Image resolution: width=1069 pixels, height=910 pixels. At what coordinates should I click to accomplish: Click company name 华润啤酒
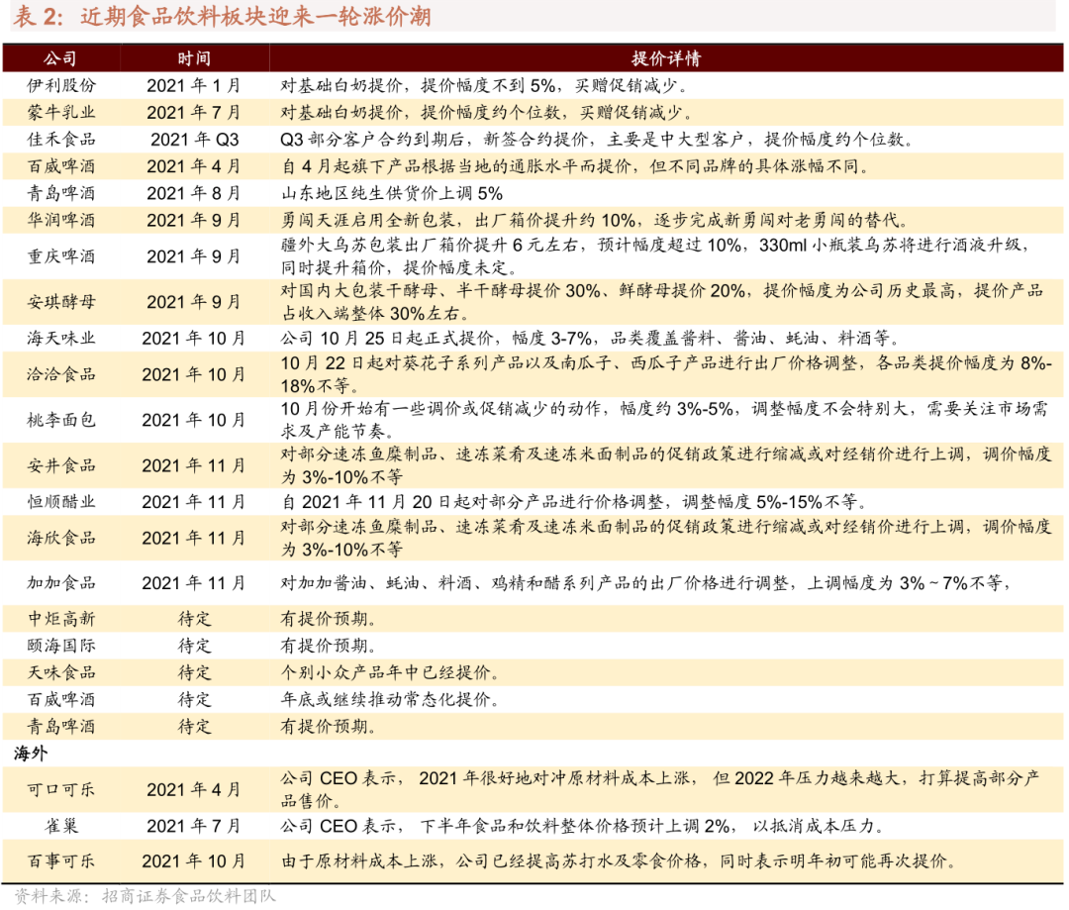coord(60,221)
